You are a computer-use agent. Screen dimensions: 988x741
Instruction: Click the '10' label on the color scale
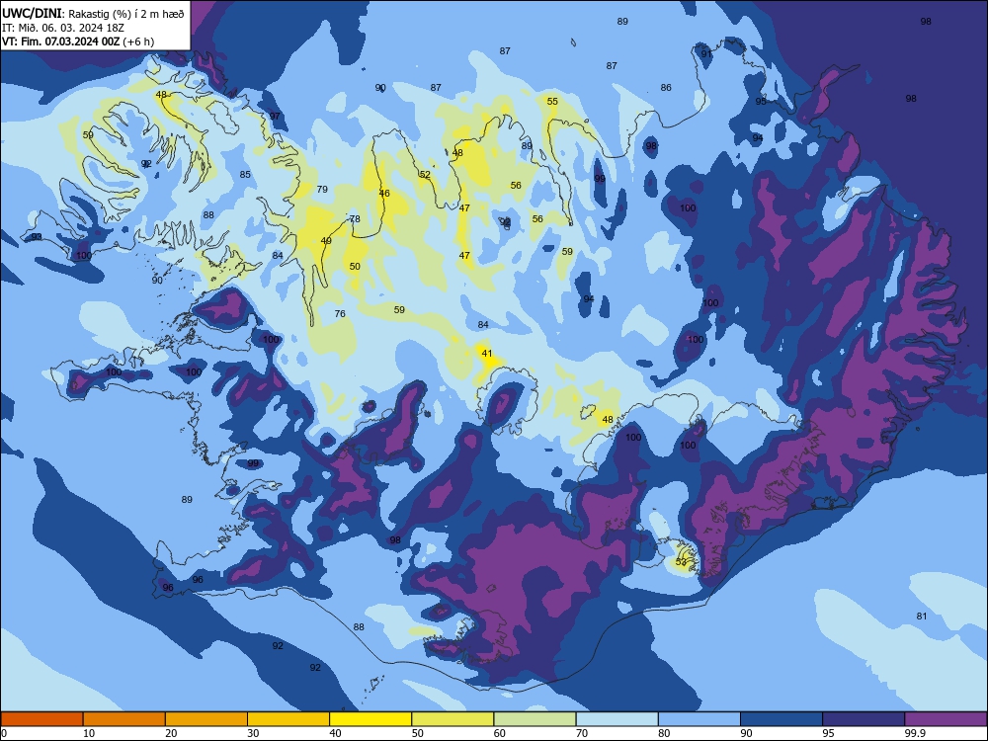(x=89, y=733)
